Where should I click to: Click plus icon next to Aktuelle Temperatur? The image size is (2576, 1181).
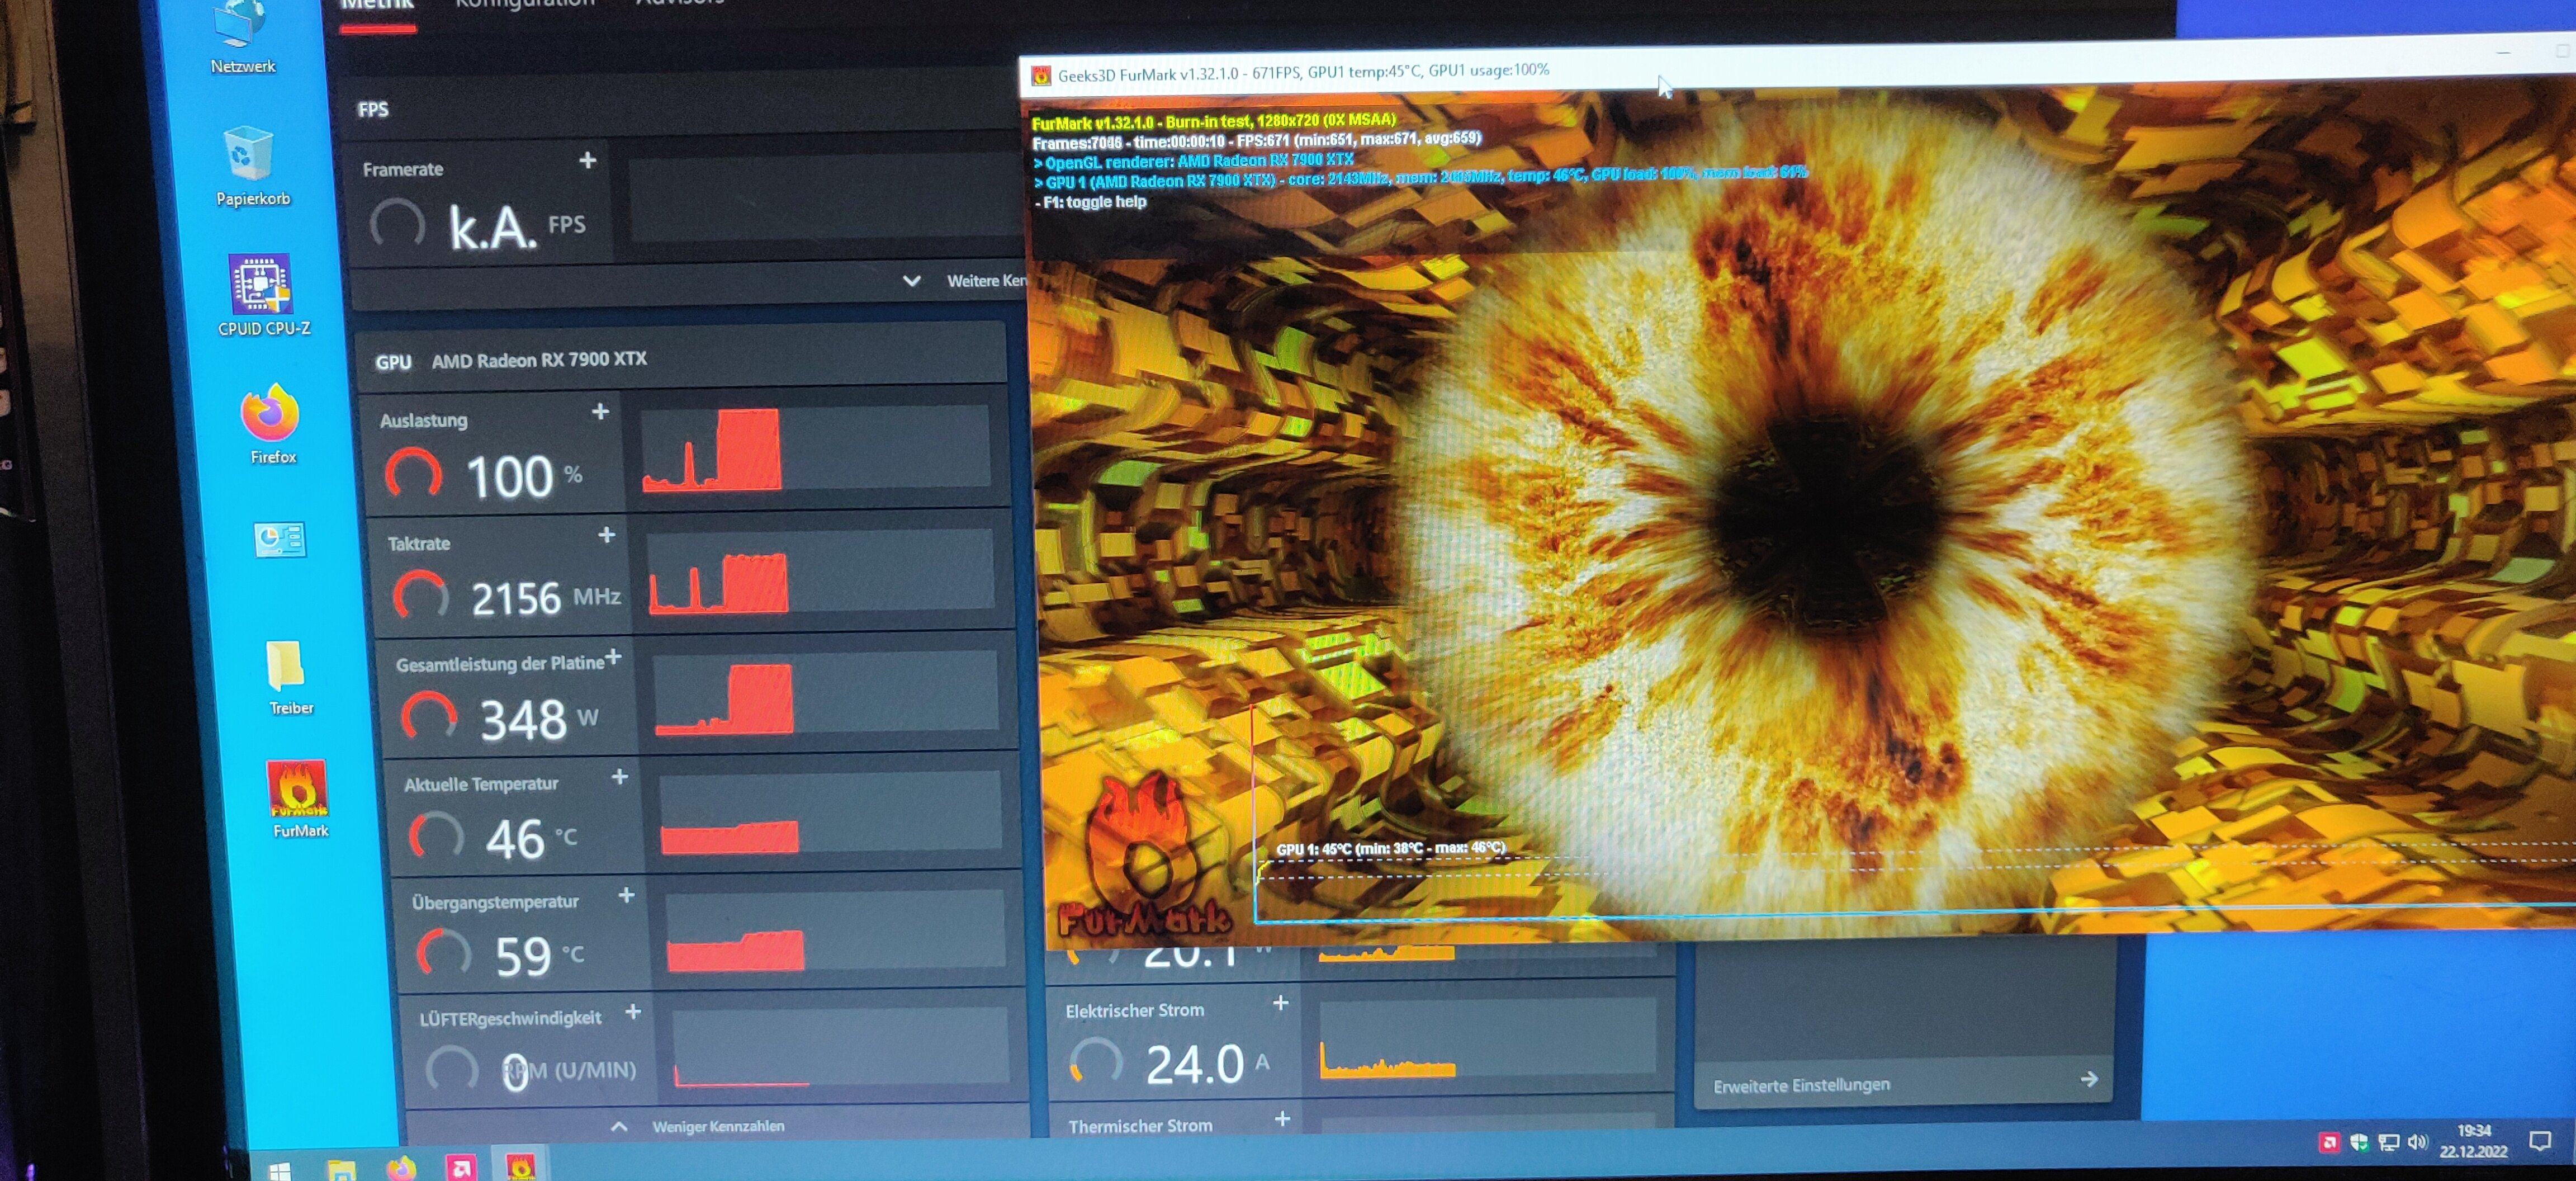tap(620, 777)
